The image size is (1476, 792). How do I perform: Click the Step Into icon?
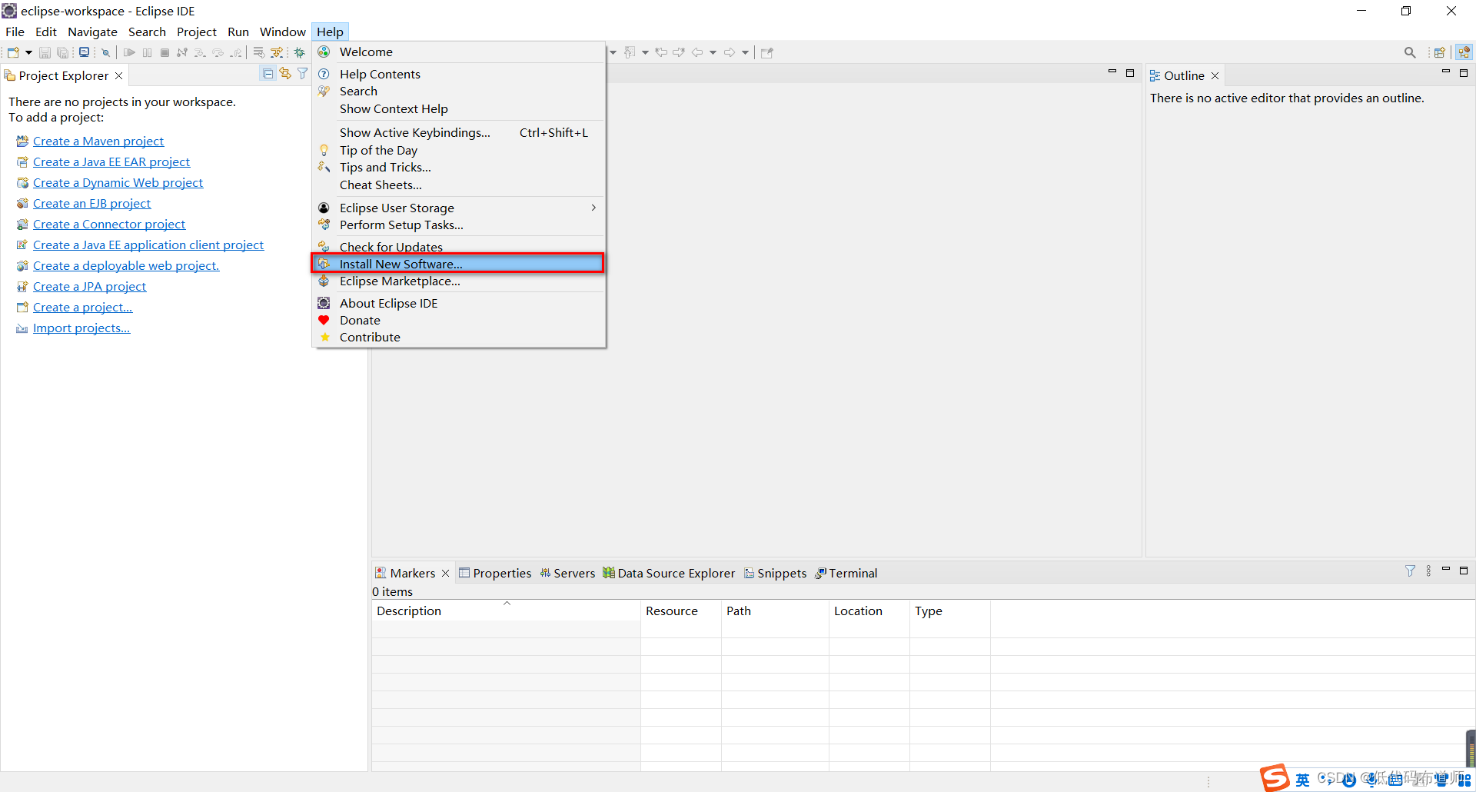click(200, 52)
